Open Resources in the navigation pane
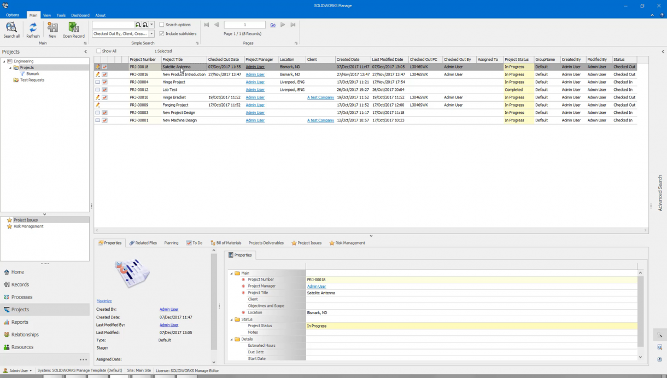 pyautogui.click(x=45, y=347)
